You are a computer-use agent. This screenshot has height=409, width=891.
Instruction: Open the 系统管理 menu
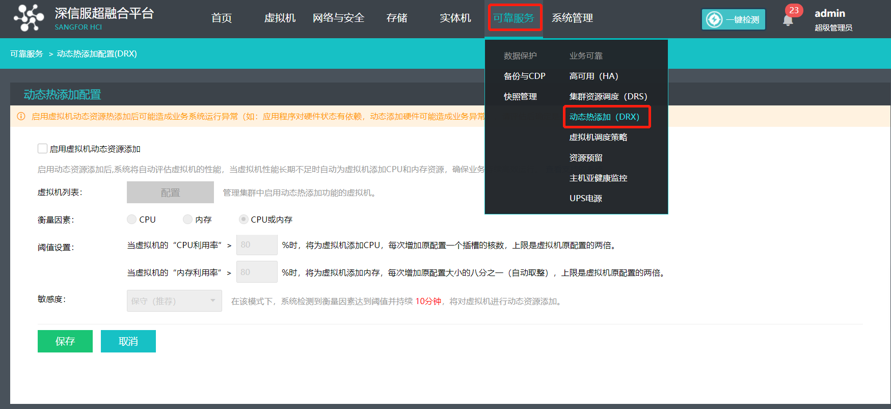(572, 18)
